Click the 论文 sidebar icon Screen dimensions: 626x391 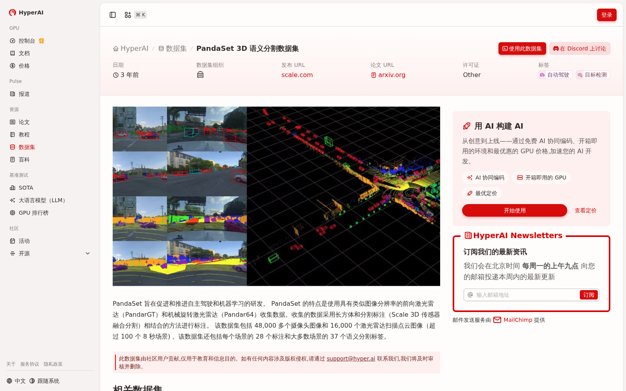tap(13, 122)
